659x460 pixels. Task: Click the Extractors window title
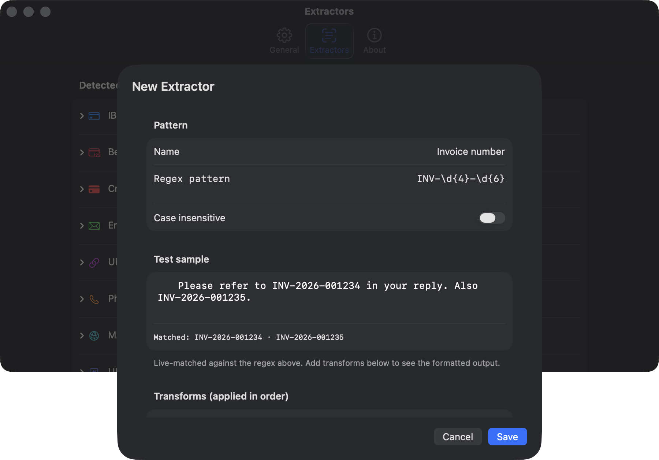pos(329,11)
